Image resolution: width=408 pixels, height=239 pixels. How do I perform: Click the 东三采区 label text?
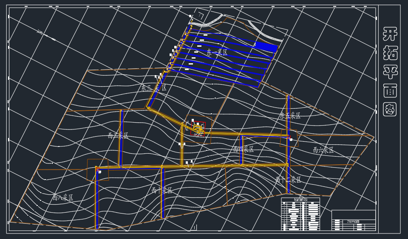[x=154, y=88]
